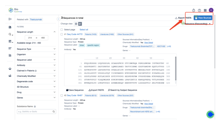
Task: Open the help question mark icon
Action: tap(199, 10)
